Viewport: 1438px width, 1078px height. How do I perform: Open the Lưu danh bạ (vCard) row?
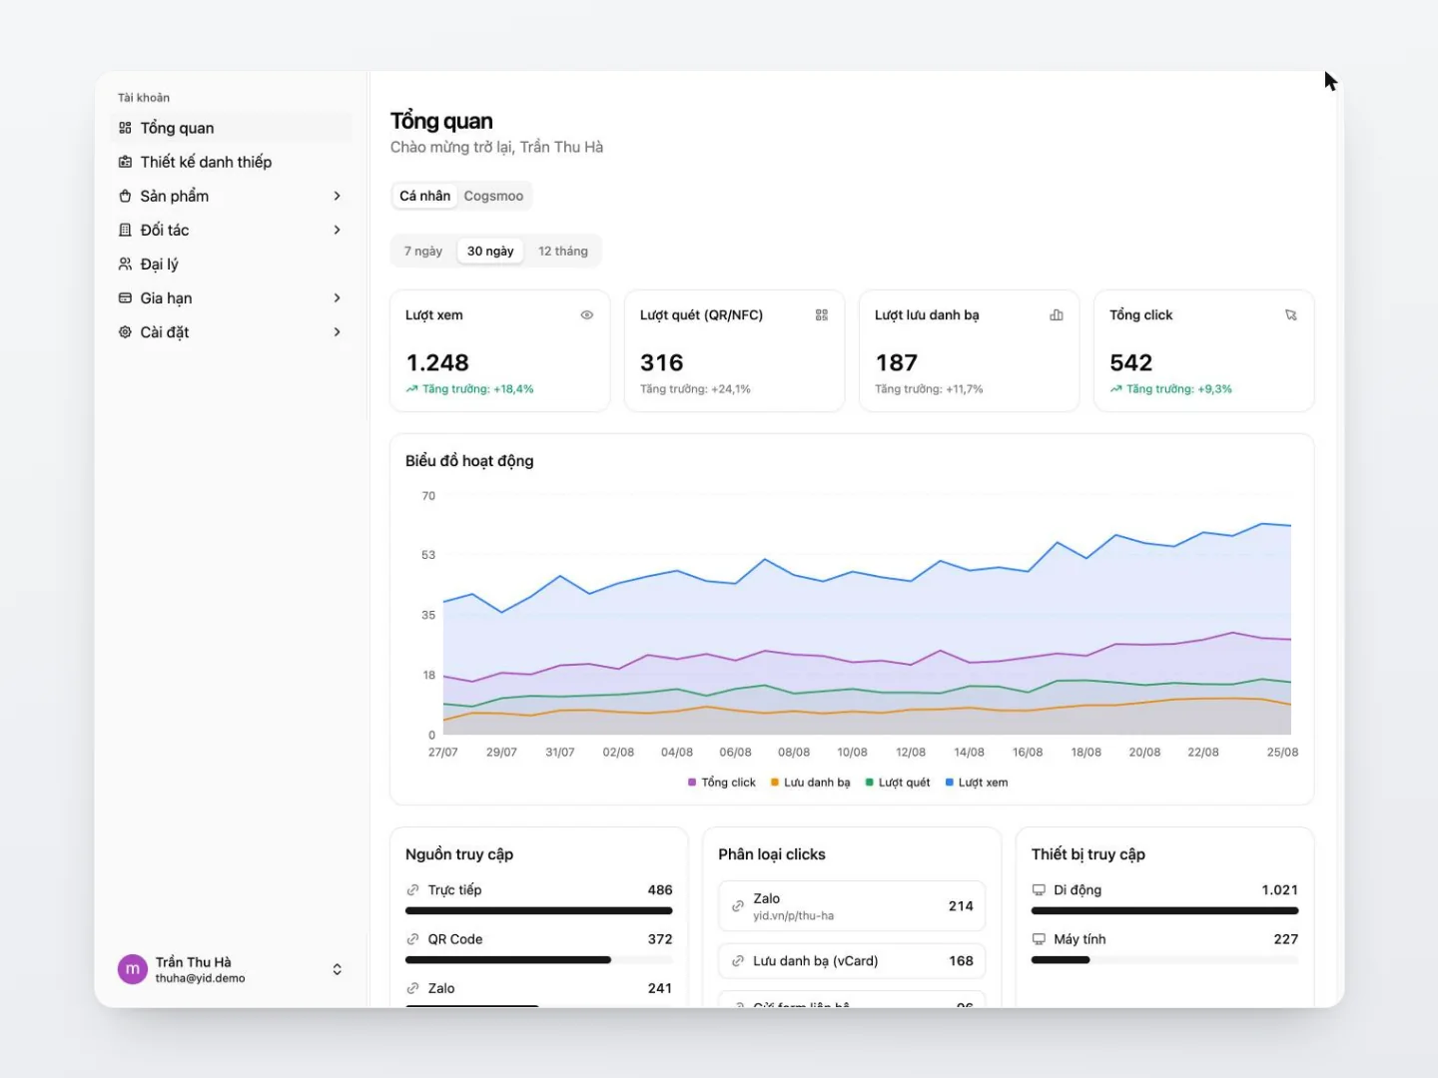click(x=852, y=961)
